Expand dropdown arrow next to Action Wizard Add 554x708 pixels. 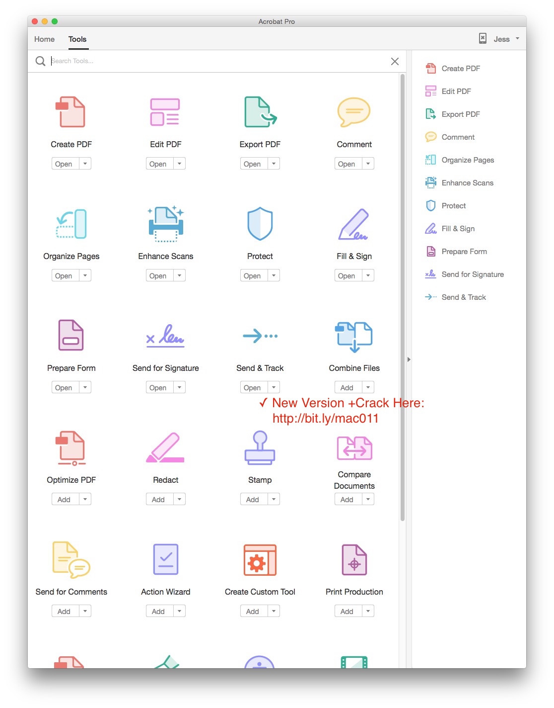pyautogui.click(x=179, y=611)
